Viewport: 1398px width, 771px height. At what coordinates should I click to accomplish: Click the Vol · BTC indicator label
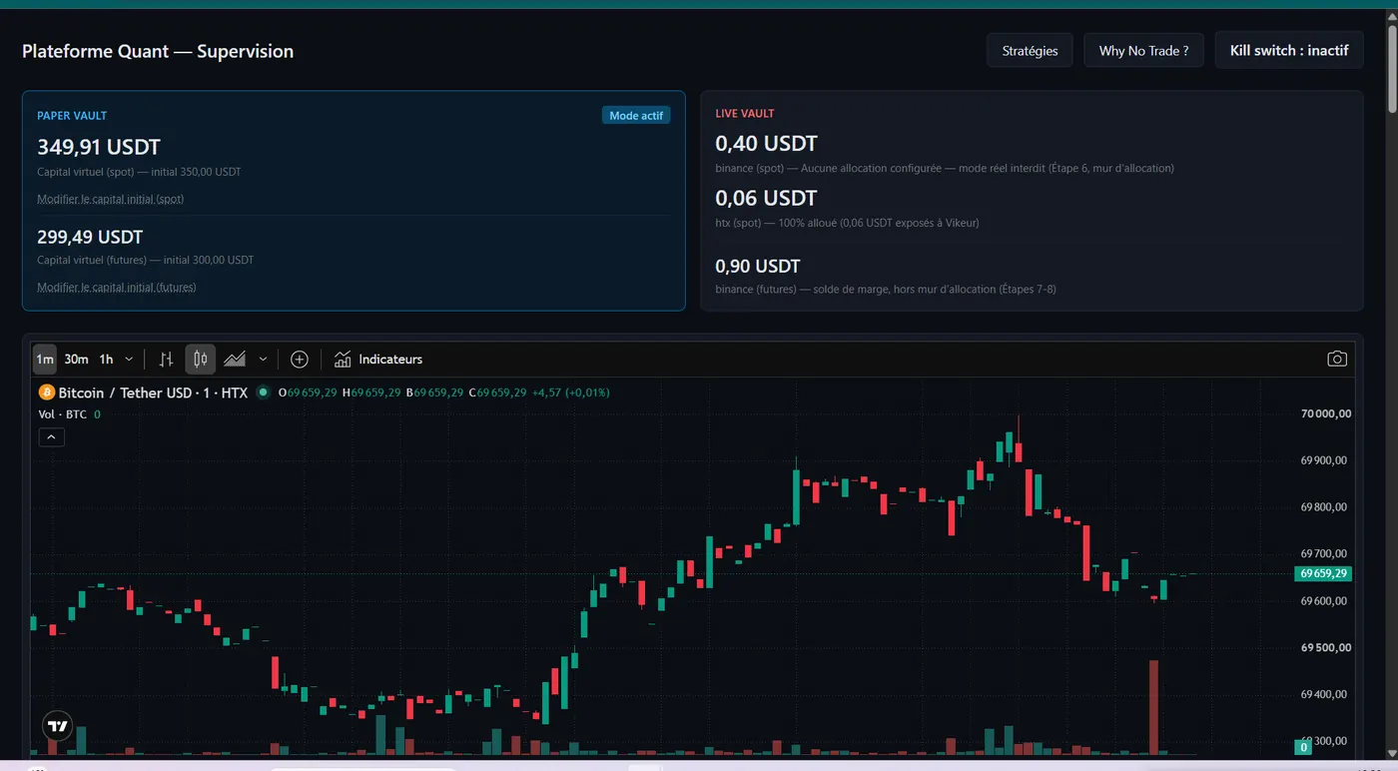coord(63,414)
